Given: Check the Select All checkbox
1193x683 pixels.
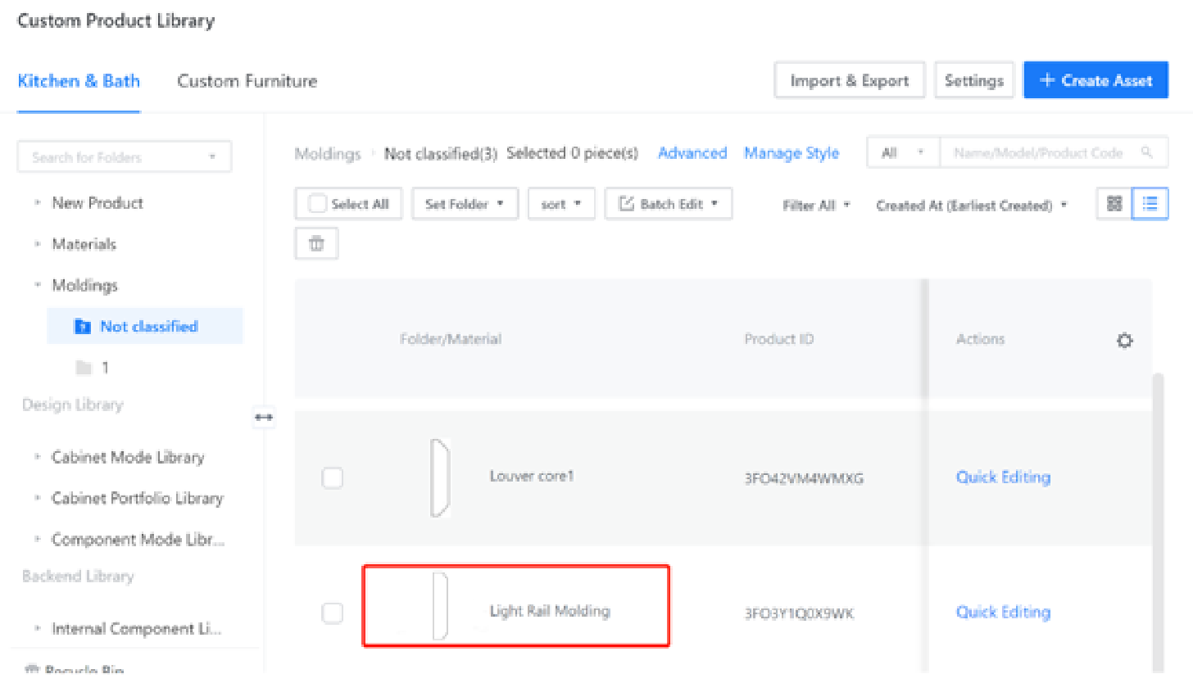Looking at the screenshot, I should click(318, 204).
